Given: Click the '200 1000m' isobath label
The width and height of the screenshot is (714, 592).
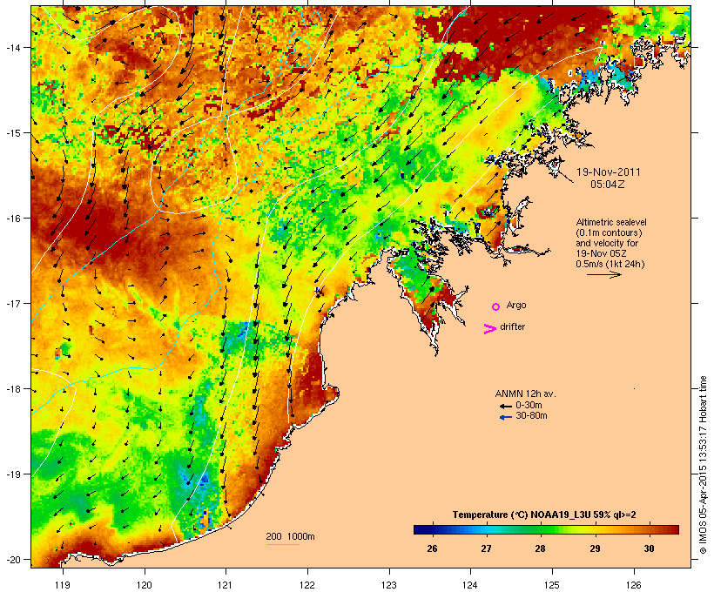Looking at the screenshot, I should (x=290, y=536).
